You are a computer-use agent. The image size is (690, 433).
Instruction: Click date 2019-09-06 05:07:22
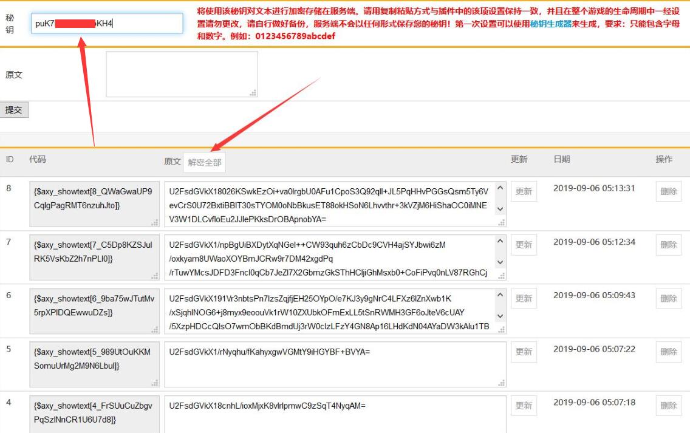pos(594,349)
